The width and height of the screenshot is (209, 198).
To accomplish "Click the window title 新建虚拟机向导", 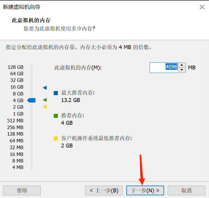I will point(22,7).
